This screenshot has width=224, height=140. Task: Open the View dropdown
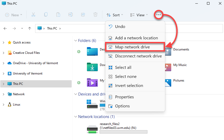(x=139, y=15)
